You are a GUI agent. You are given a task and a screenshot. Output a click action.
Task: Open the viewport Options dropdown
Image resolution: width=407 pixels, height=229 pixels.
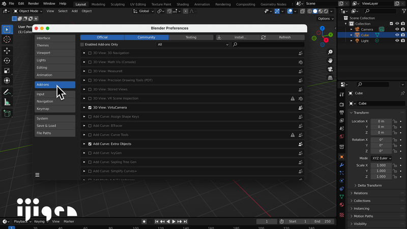(326, 19)
